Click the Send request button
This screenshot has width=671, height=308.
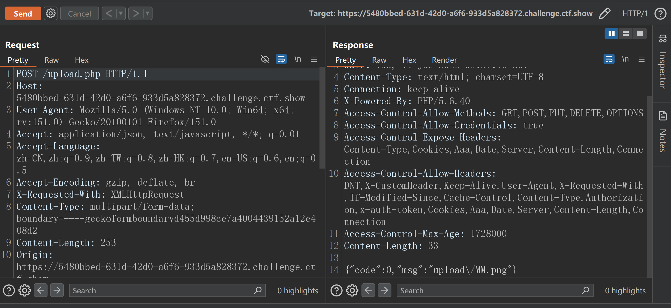click(23, 13)
